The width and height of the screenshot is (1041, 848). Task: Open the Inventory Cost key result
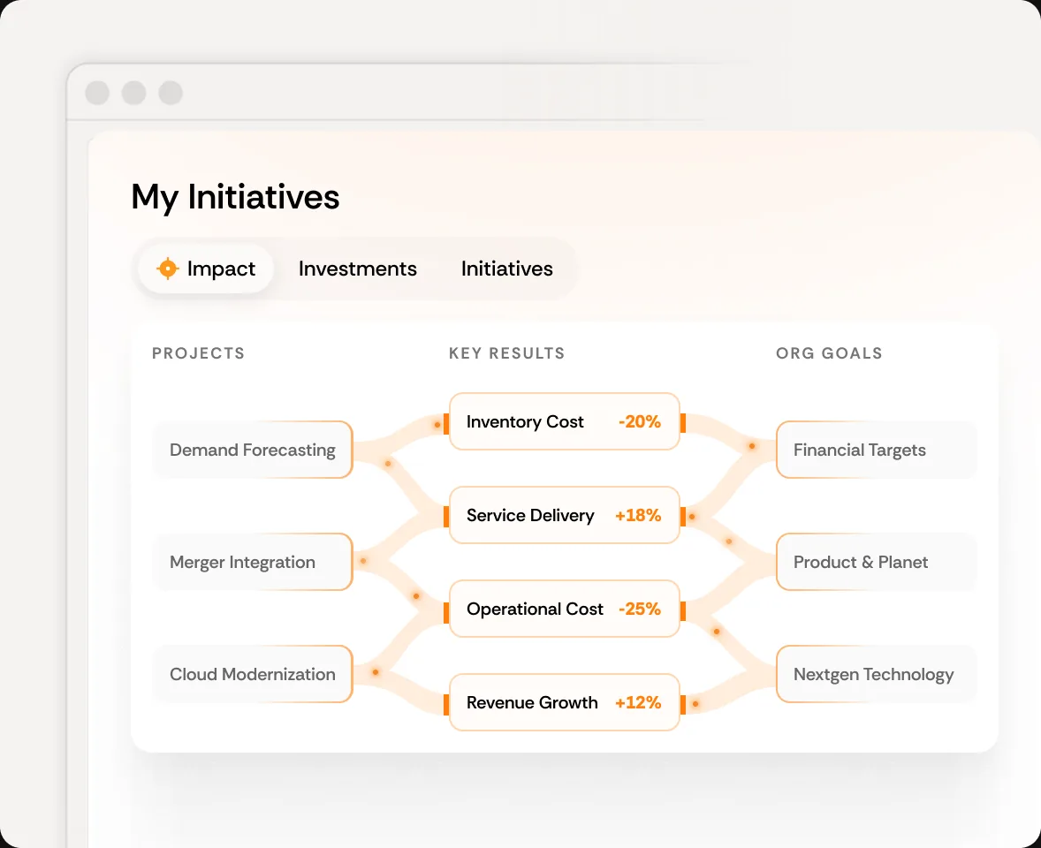click(x=565, y=422)
